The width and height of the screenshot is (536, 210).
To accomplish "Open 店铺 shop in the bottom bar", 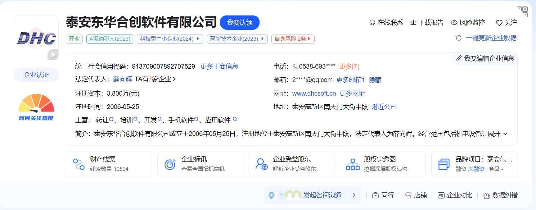I will pos(416,195).
